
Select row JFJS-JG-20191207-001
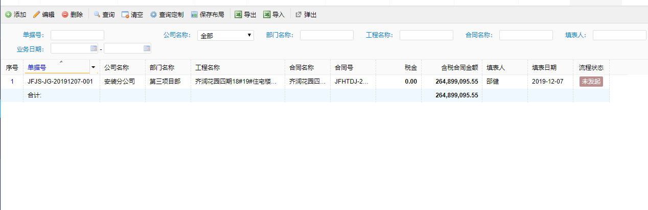(x=305, y=81)
